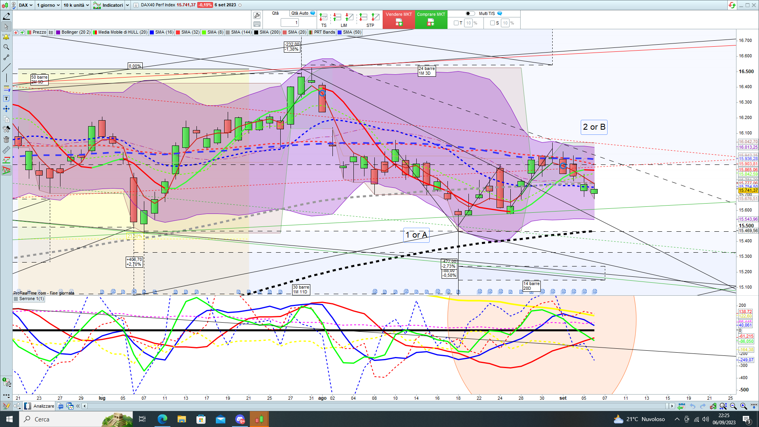Click the small radio circle after 6 set 2023

pyautogui.click(x=240, y=5)
